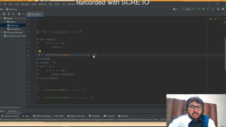Click the Run with Coverage icon
This screenshot has width=226, height=127.
coord(208,9)
